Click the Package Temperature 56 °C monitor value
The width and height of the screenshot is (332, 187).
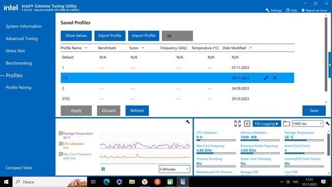tap(289, 137)
